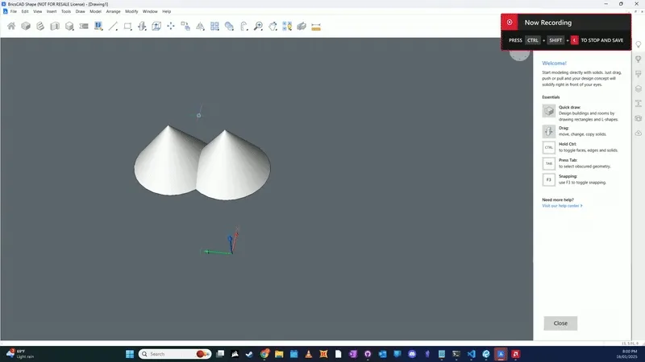
Task: Open the paint roller panel icon in sidebar
Action: (639, 74)
